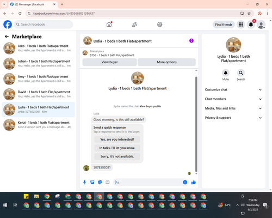This screenshot has width=272, height=218.
Task: Click the Facebook logo icon
Action: pyautogui.click(x=8, y=25)
